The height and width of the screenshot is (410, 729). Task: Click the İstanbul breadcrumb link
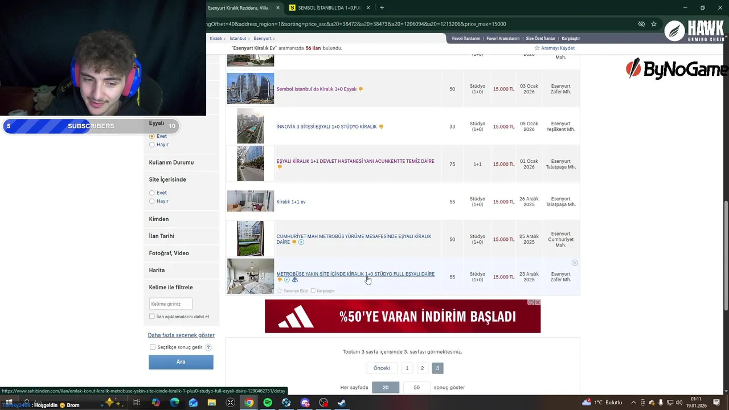pos(238,39)
